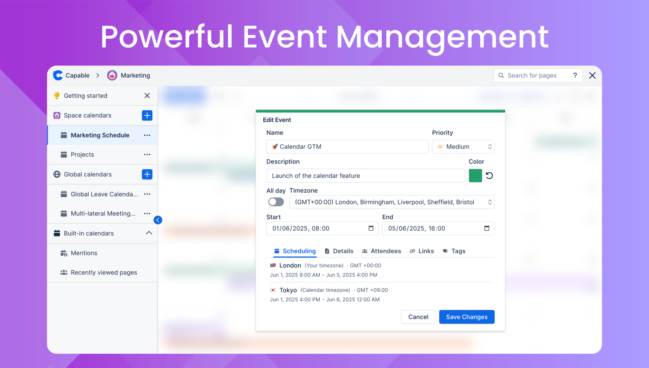Open Projects more options menu
This screenshot has width=649, height=368.
(x=147, y=155)
